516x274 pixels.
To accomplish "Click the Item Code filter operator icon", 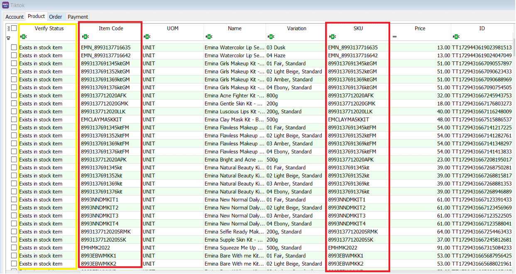I will pos(84,37).
